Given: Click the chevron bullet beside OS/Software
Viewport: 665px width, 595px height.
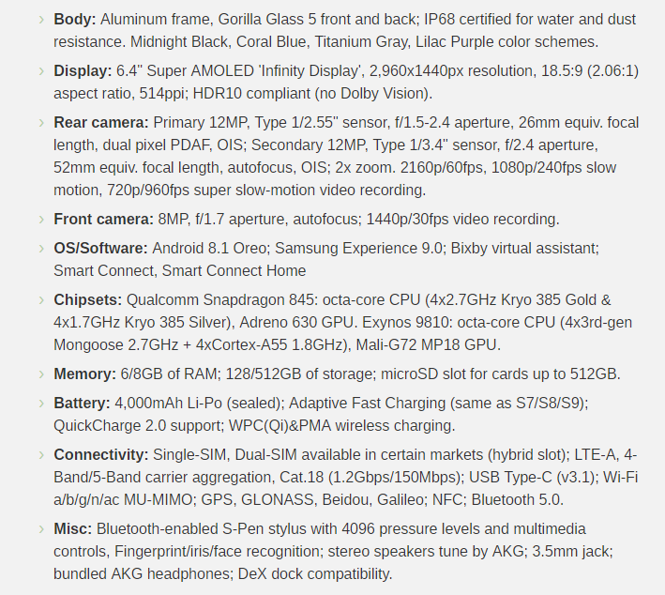Looking at the screenshot, I should pyautogui.click(x=41, y=249).
